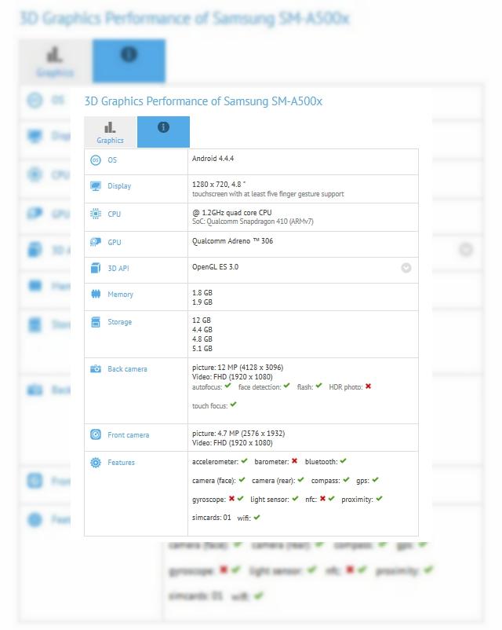The height and width of the screenshot is (630, 502).
Task: Click the GPU label
Action: click(x=115, y=242)
